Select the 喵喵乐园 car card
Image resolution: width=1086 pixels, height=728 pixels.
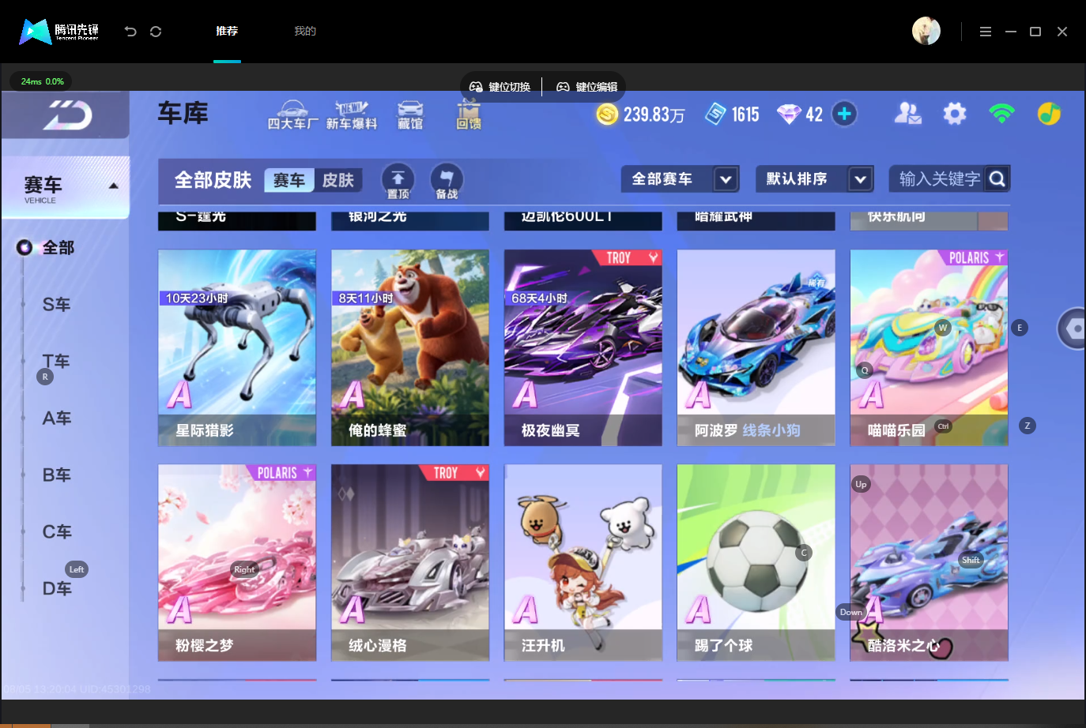930,348
